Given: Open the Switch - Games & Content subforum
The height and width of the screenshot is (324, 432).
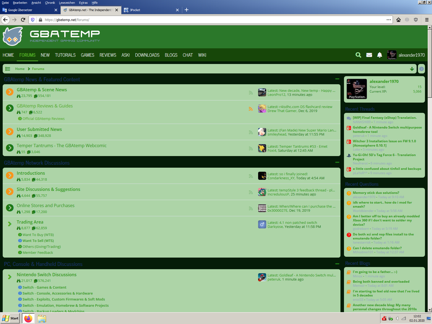Looking at the screenshot, I should coord(44,287).
